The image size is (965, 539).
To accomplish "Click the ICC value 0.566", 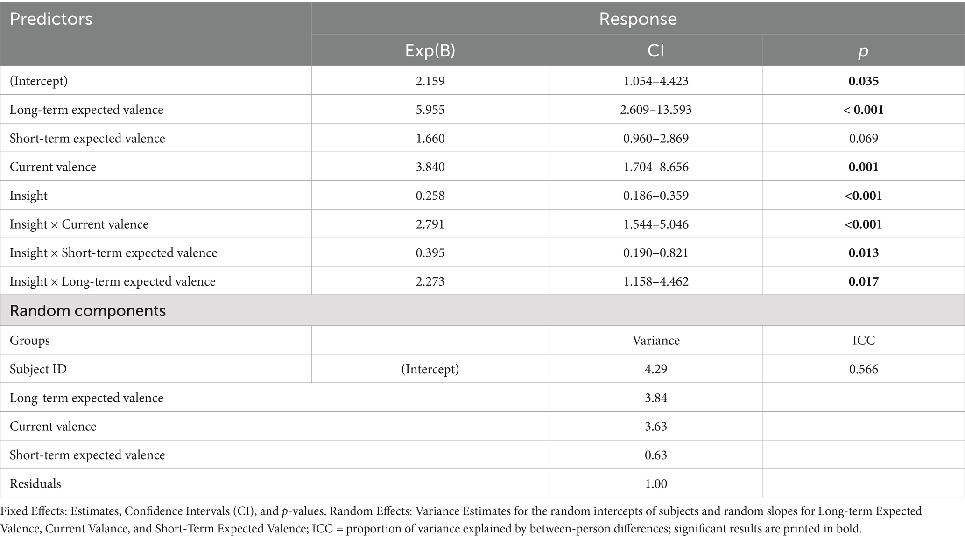I will pos(863,369).
